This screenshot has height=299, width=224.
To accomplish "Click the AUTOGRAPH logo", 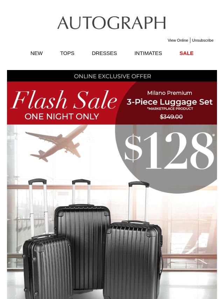I will pos(112,23).
